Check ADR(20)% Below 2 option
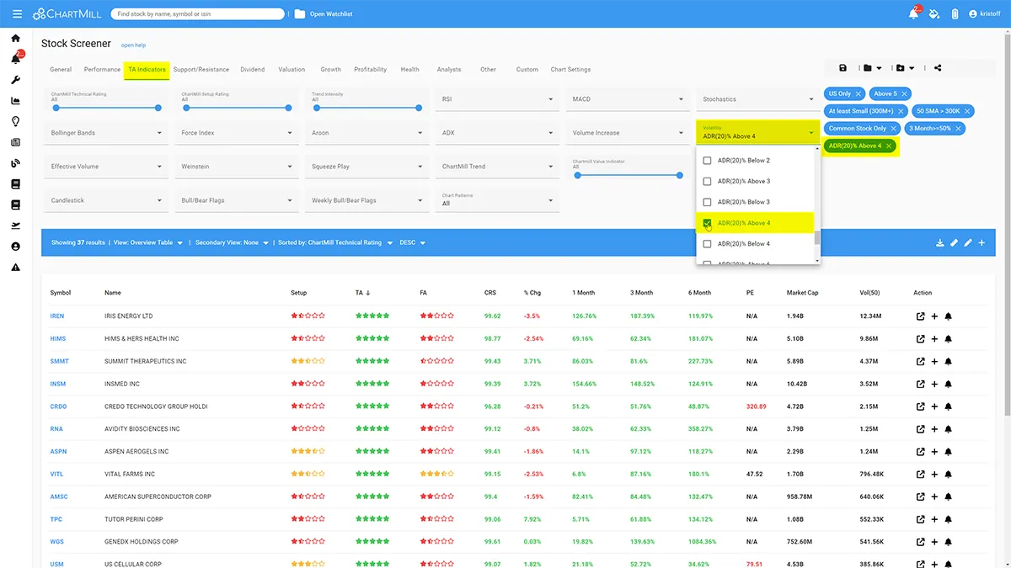Screen dimensions: 1011x568 tap(708, 160)
